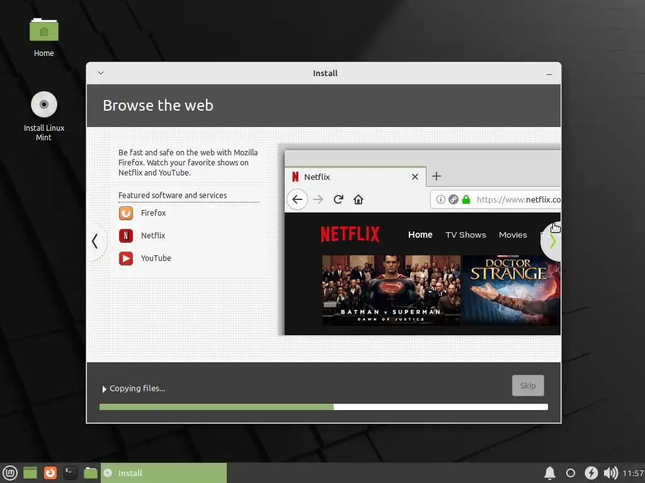Click the permissions icon in address bar

coord(454,199)
